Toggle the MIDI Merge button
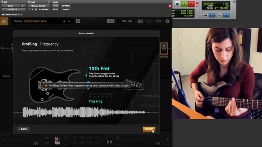This screenshot has height=147, width=262. 219,16
